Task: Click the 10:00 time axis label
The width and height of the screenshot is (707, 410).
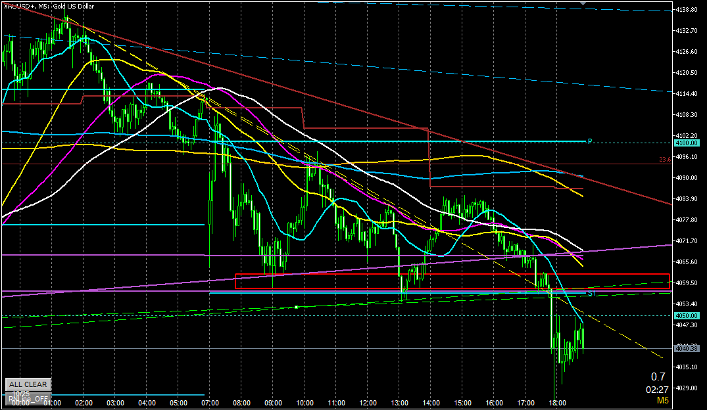Action: [305, 403]
